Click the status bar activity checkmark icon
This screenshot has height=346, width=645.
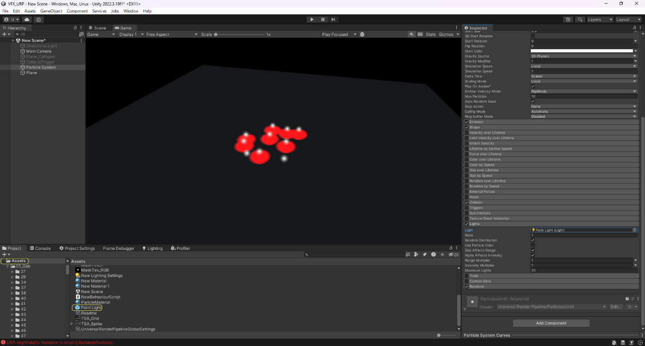coord(640,342)
